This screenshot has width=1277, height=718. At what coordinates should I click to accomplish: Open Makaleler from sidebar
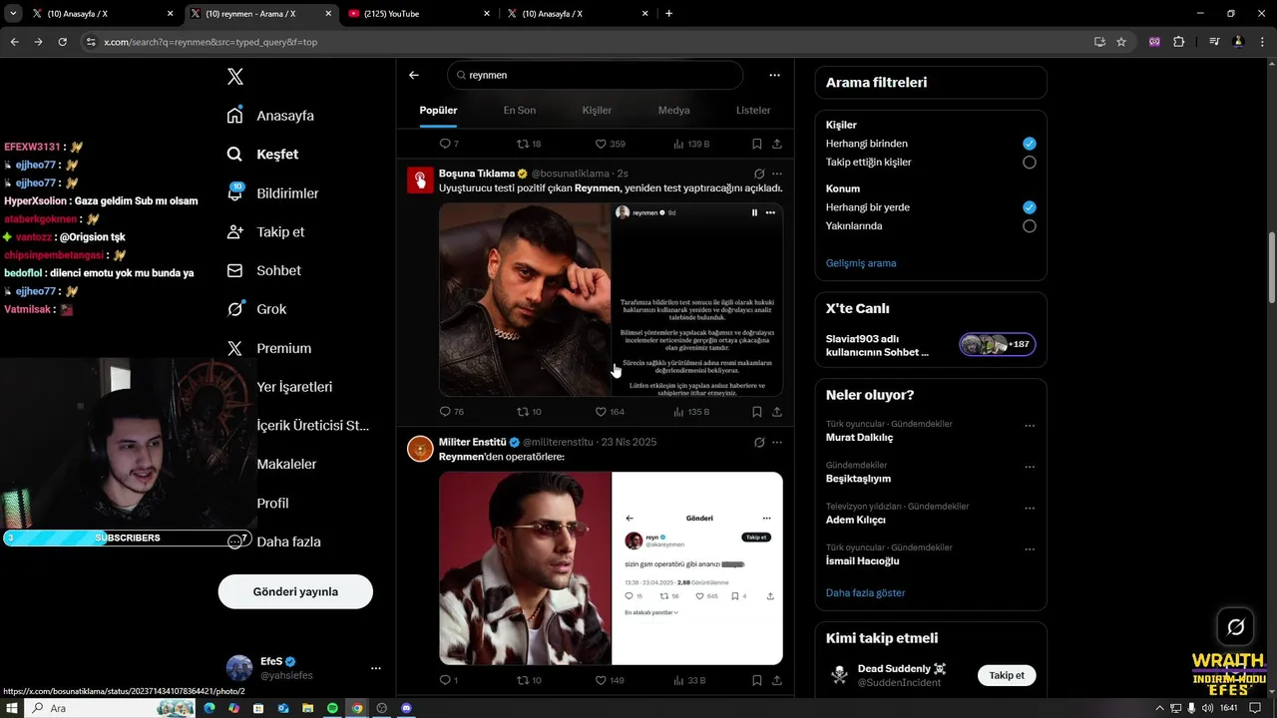(271, 464)
